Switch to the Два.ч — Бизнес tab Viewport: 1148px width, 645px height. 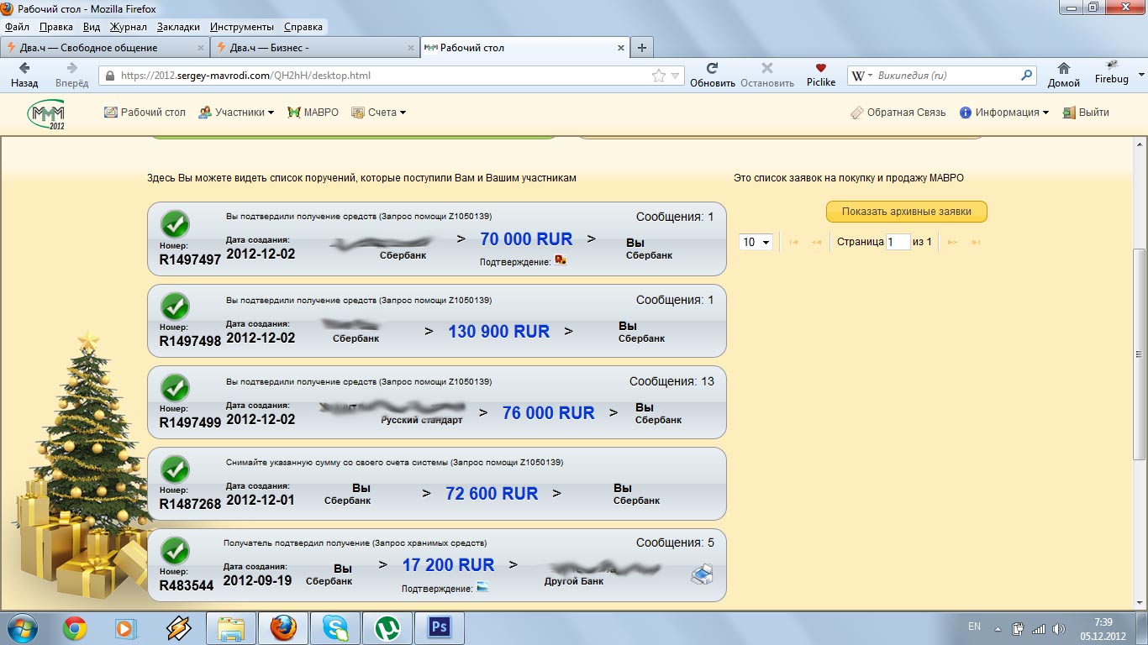[x=314, y=48]
